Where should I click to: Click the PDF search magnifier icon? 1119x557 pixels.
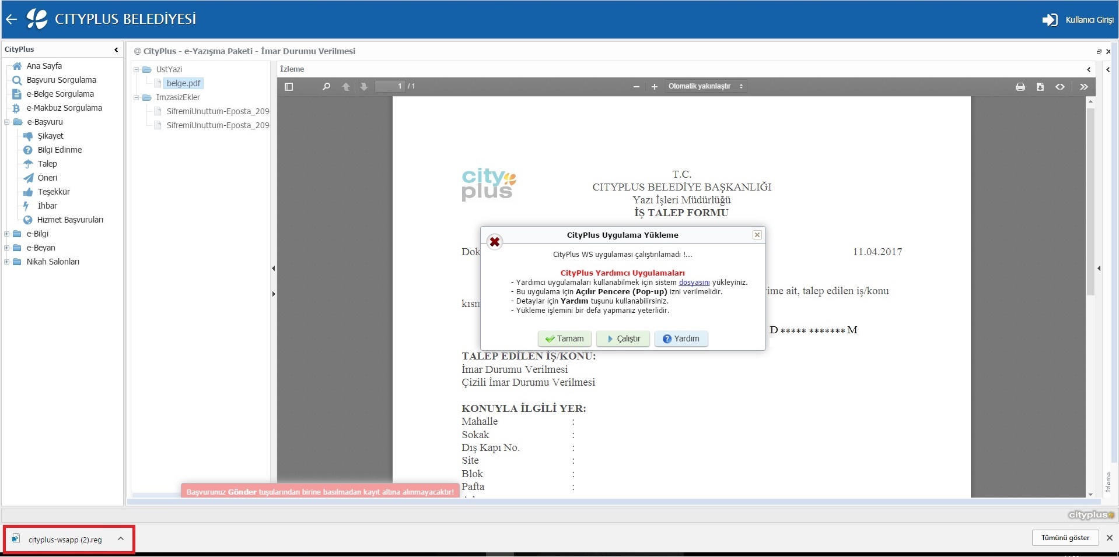[326, 86]
